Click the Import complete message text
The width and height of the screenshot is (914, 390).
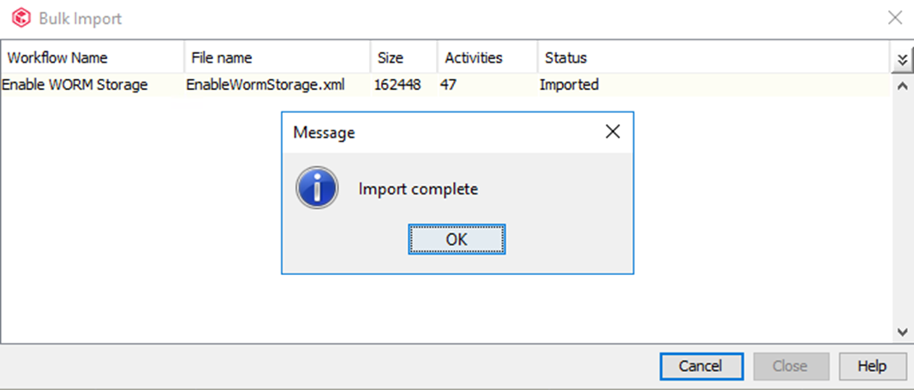click(418, 189)
